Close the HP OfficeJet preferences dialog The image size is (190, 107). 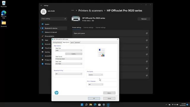pos(118,39)
